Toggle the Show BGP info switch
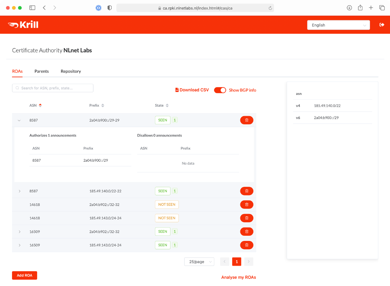 [220, 90]
